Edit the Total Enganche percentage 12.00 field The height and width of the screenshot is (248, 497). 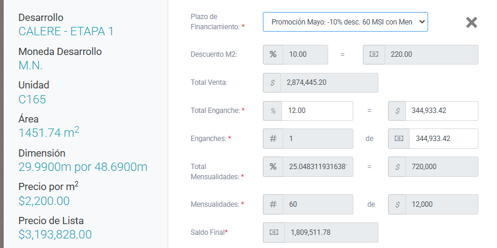317,111
